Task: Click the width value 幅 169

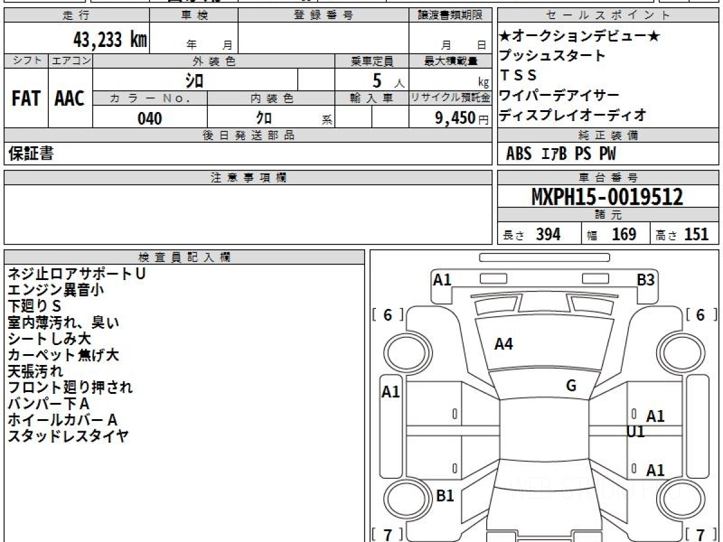Action: (x=612, y=234)
